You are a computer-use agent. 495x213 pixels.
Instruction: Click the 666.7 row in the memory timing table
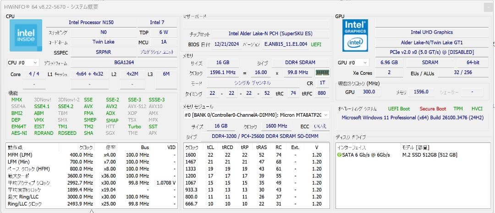[x=257, y=204]
